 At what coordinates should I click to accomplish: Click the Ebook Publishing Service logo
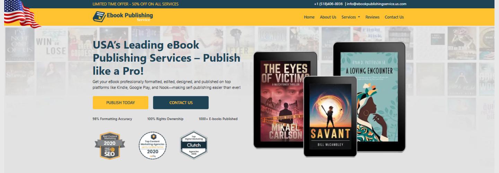(123, 17)
